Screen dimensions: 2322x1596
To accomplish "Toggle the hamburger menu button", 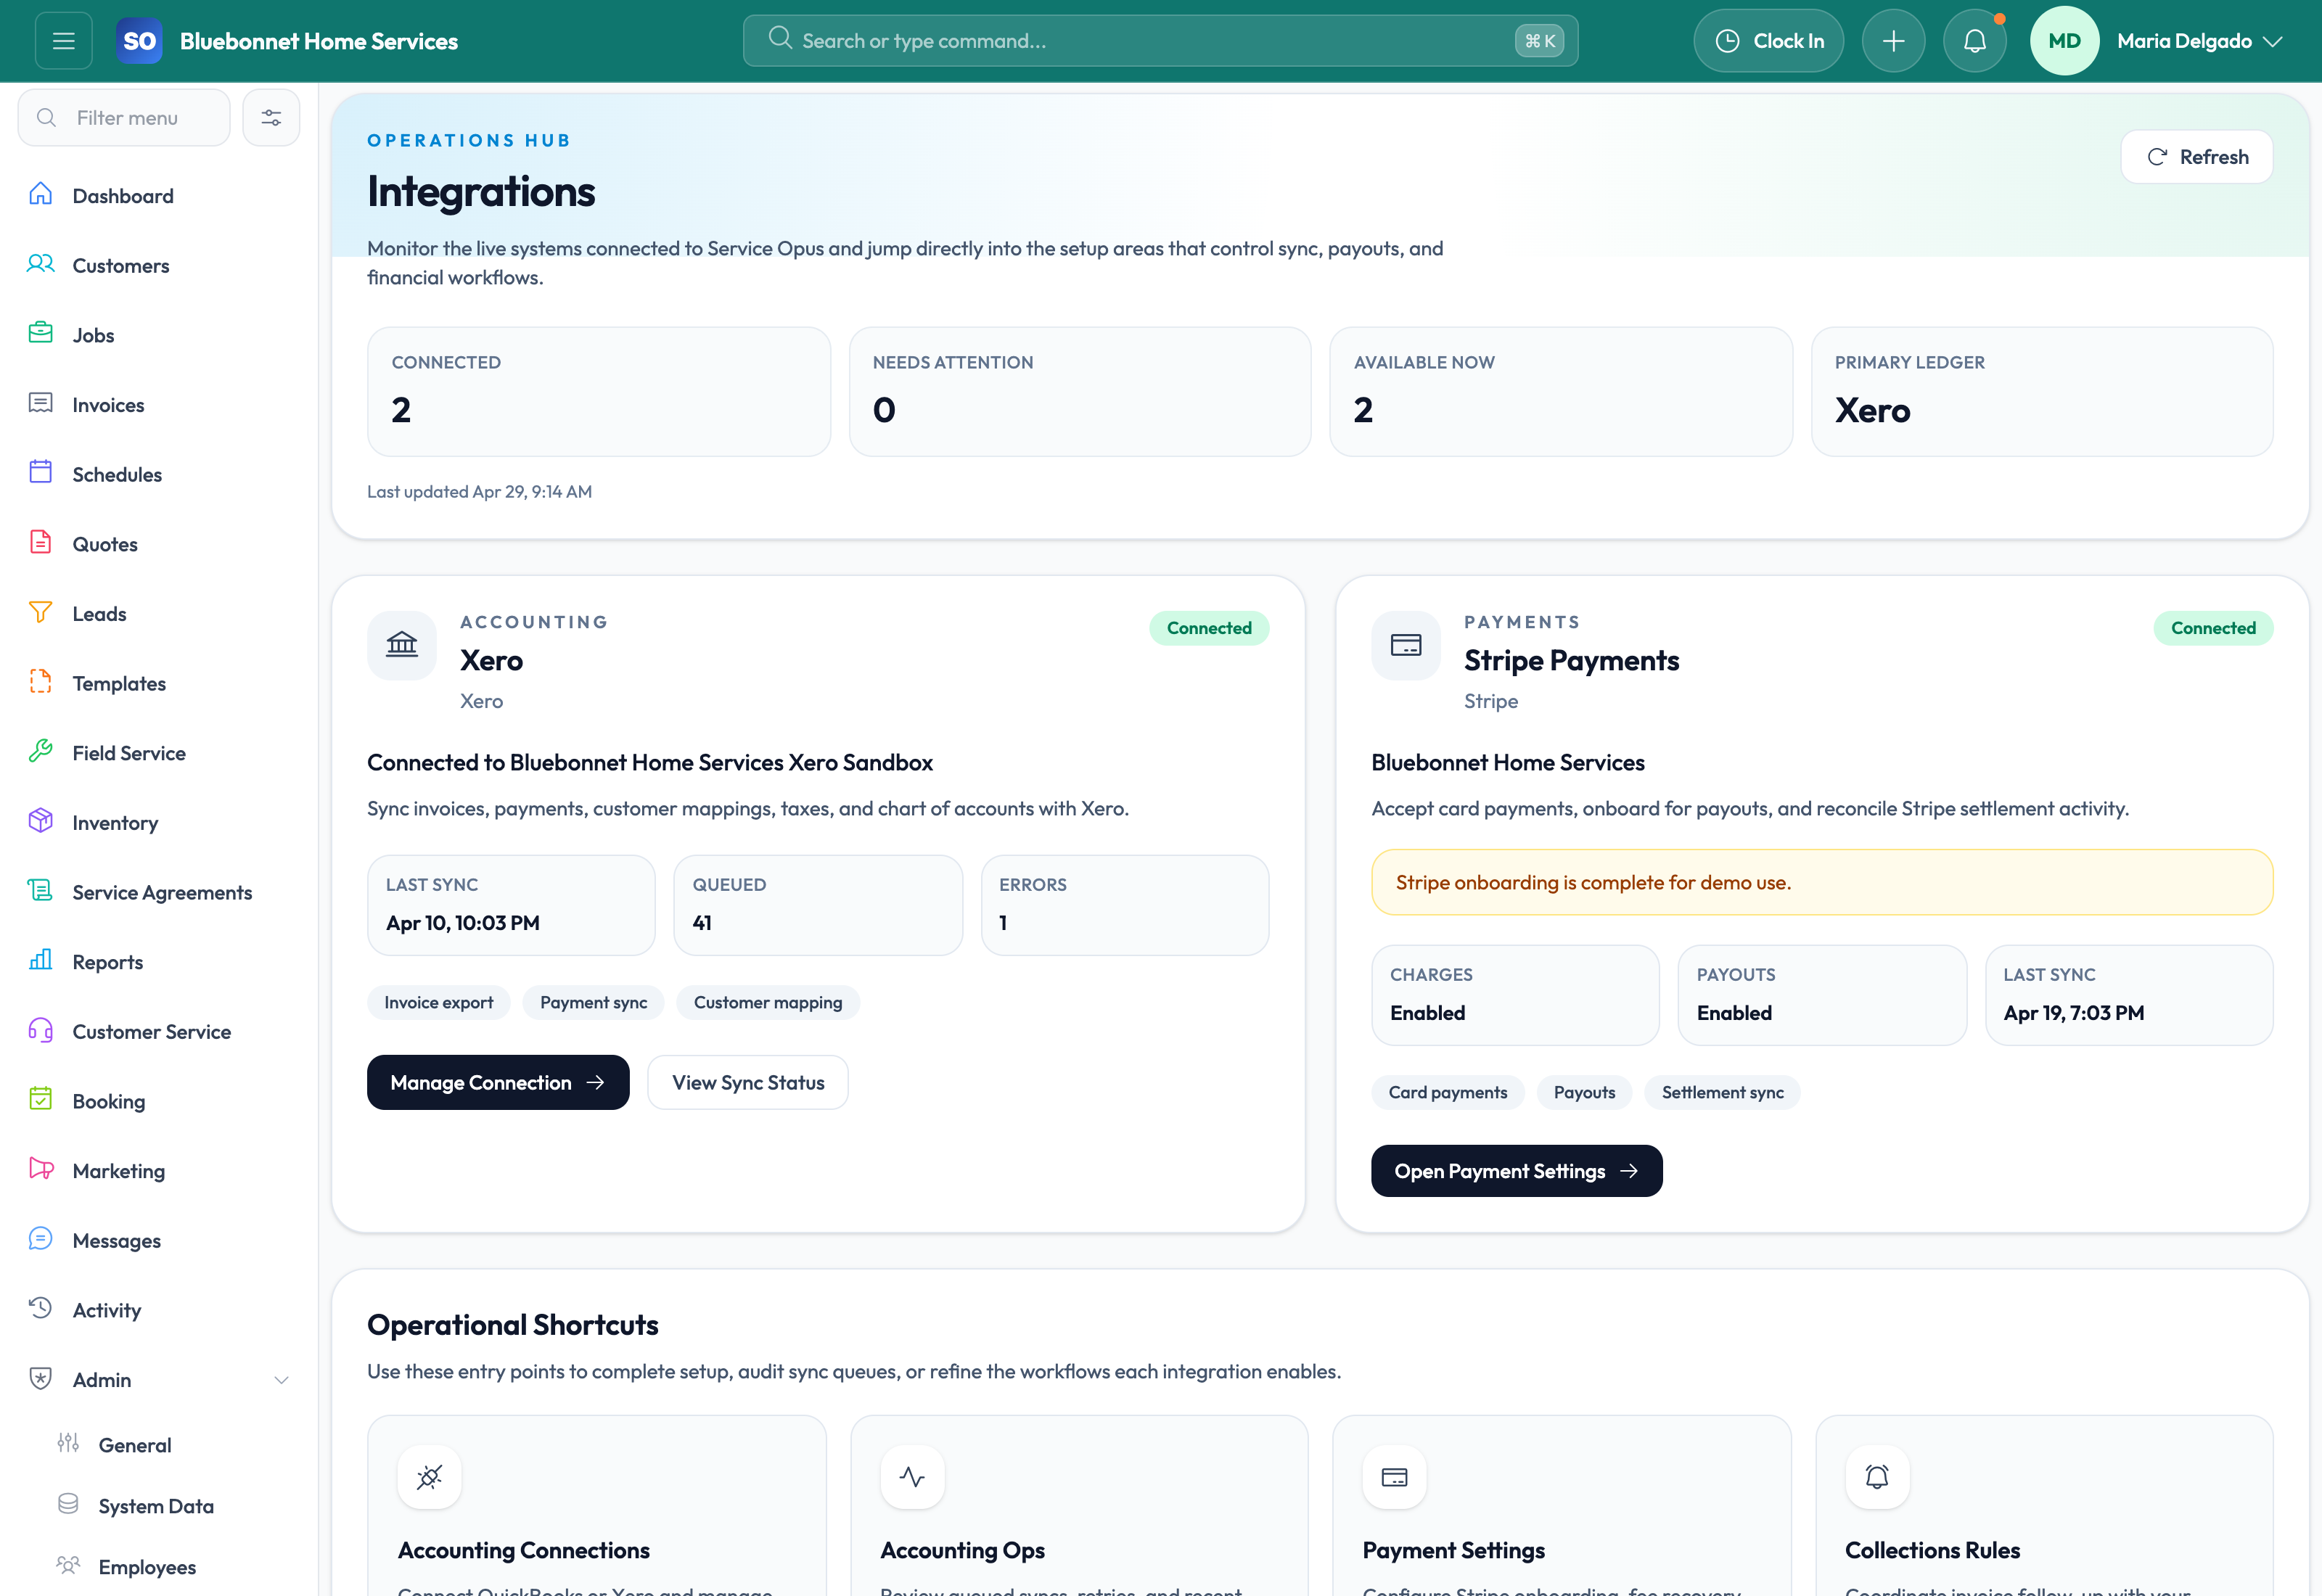I will click(64, 41).
